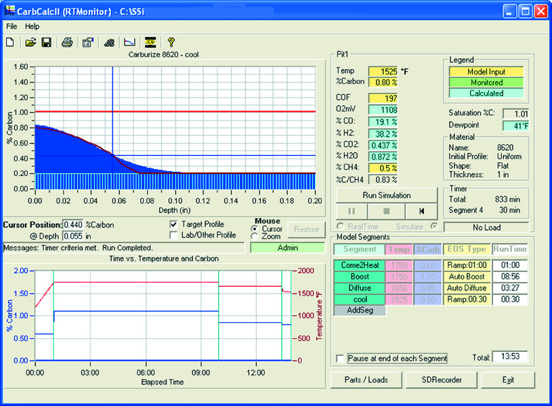Click the AddSeg button

point(360,310)
